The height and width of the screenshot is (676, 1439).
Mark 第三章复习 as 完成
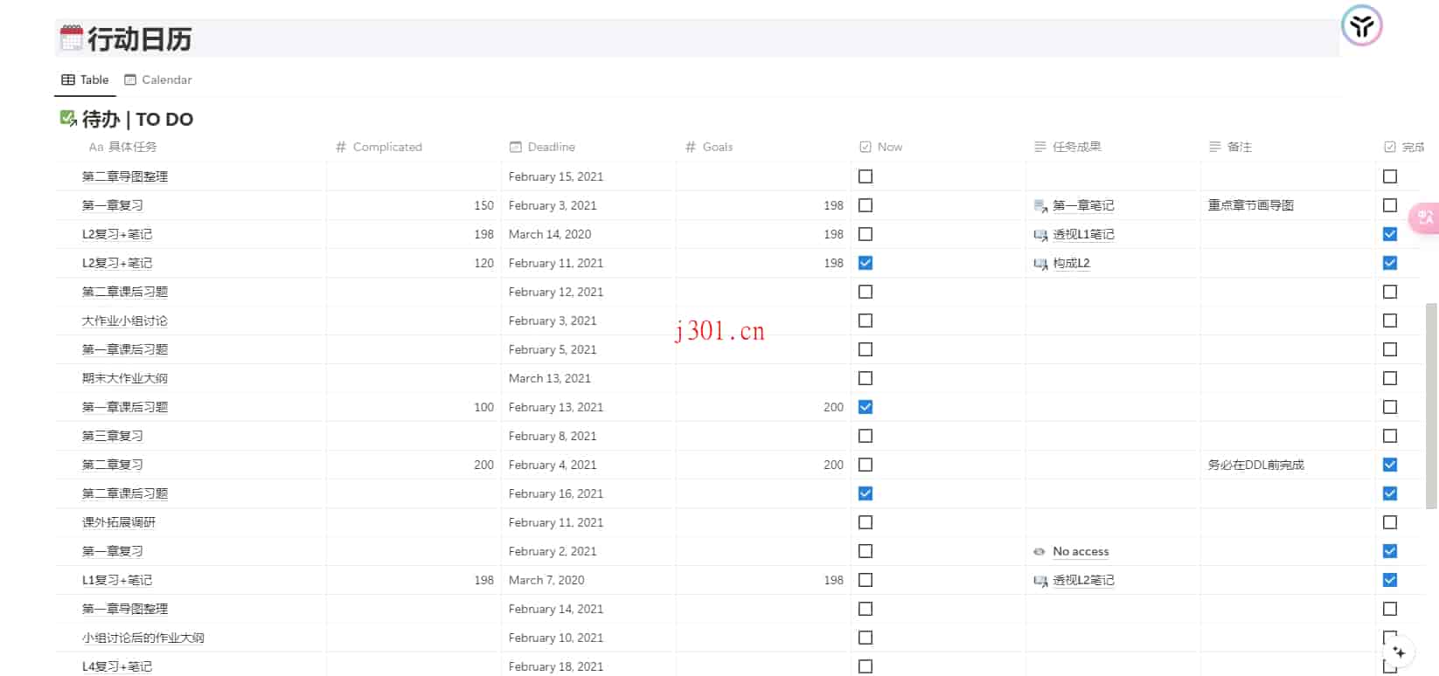pyautogui.click(x=1390, y=436)
